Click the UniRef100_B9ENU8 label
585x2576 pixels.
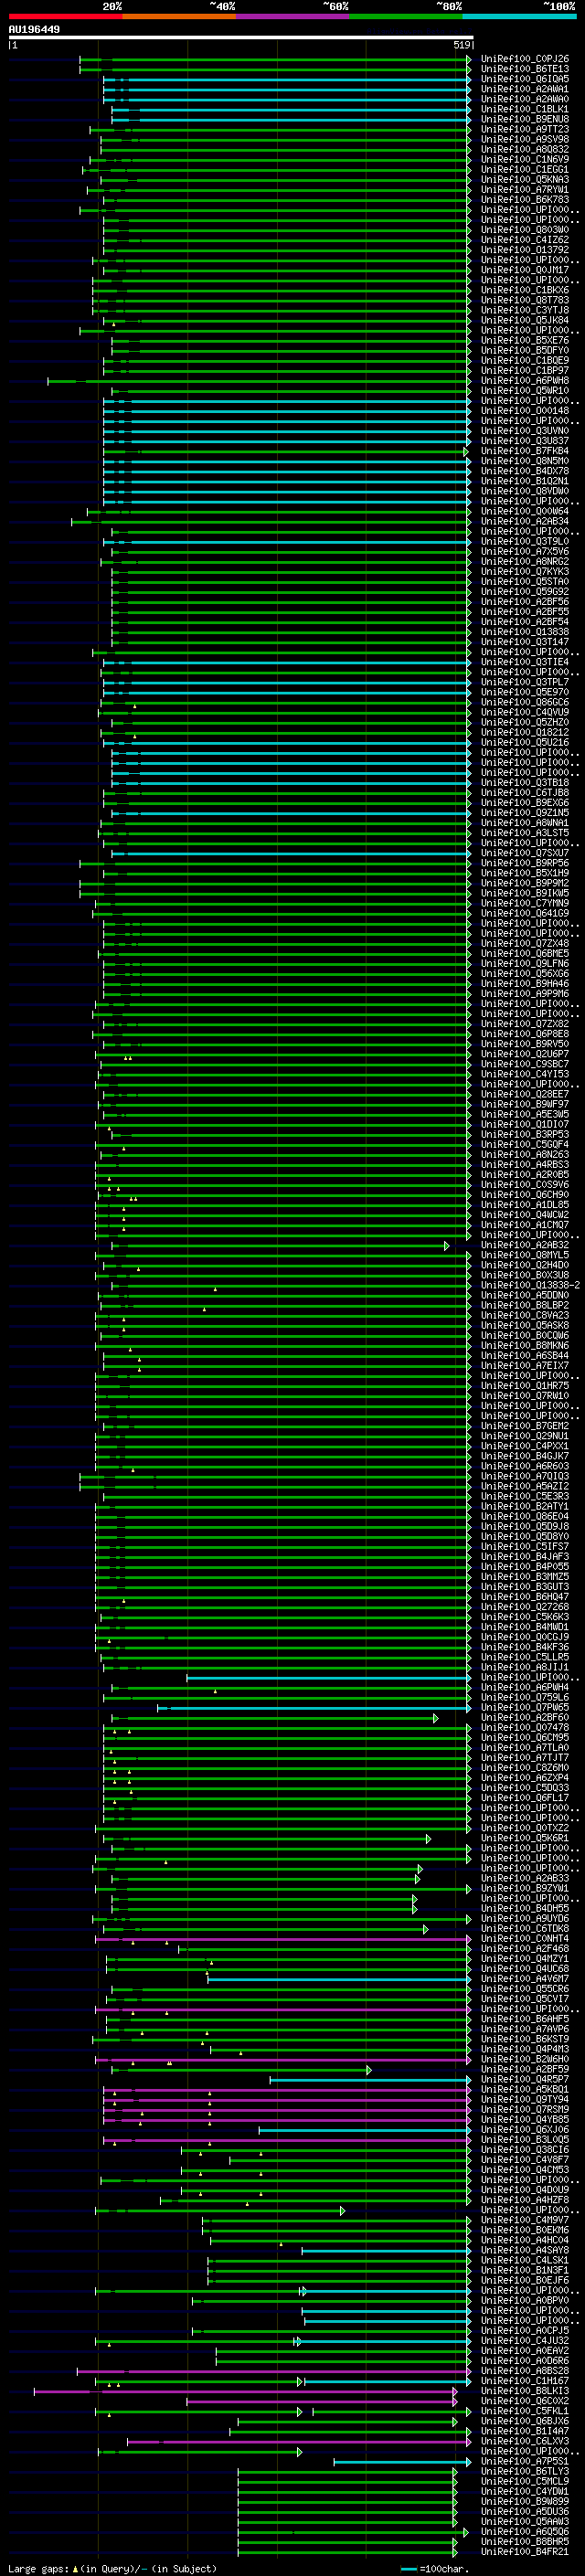[524, 119]
